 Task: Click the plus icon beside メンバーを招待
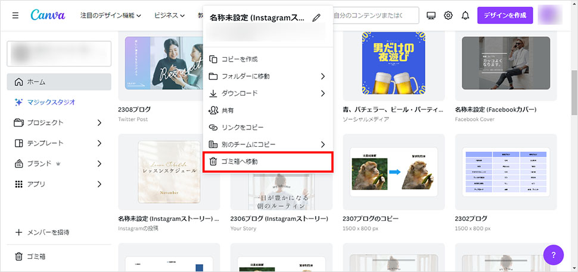point(18,232)
